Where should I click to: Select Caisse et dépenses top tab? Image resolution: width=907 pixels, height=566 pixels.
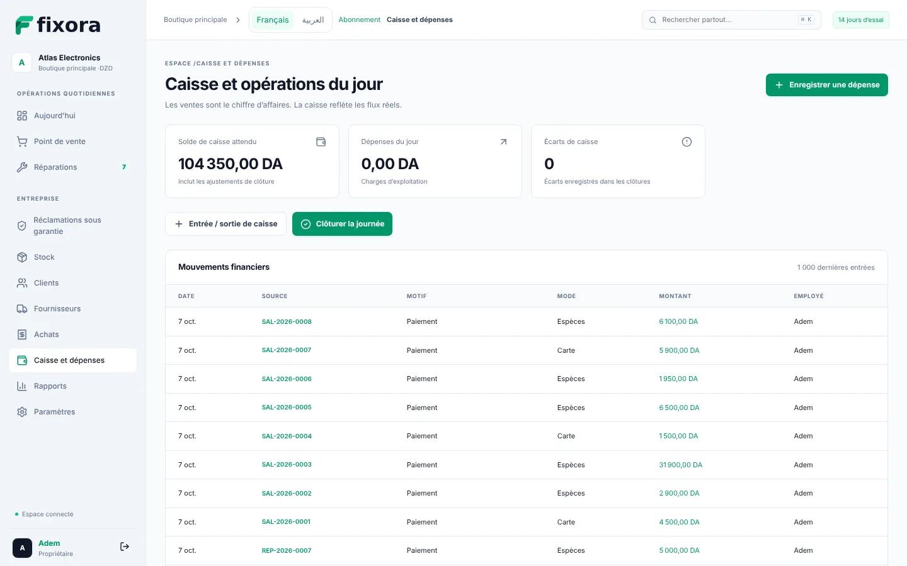(x=419, y=20)
